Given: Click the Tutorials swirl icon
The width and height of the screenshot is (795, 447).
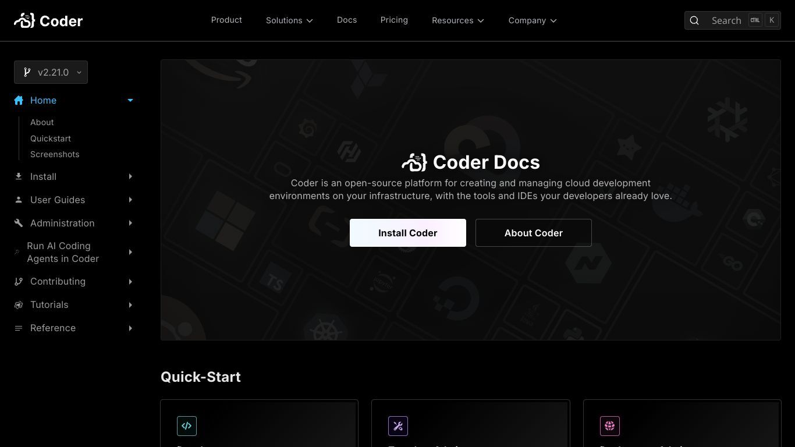Looking at the screenshot, I should click(x=19, y=304).
